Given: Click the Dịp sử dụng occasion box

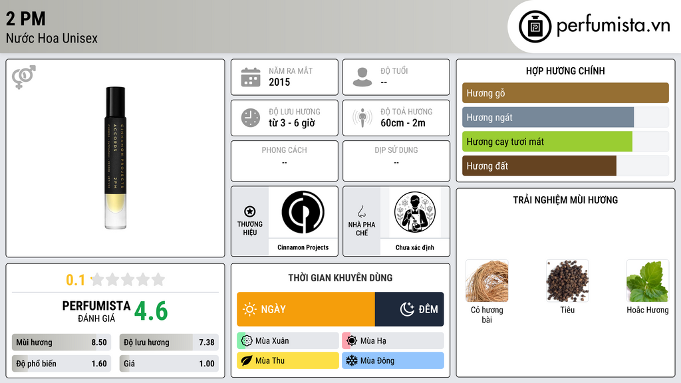Looking at the screenshot, I should 396,161.
